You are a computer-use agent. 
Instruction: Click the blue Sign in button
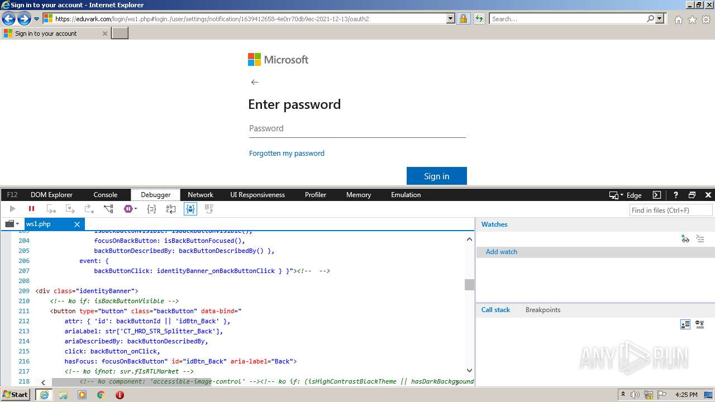(x=437, y=176)
